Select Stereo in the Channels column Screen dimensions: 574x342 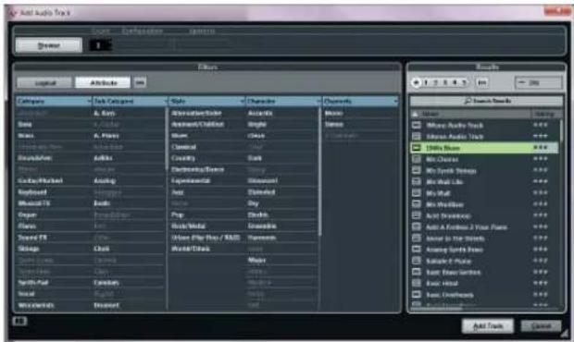click(x=334, y=125)
